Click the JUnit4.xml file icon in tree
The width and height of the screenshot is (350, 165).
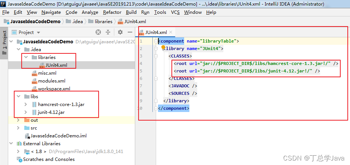click(x=42, y=65)
